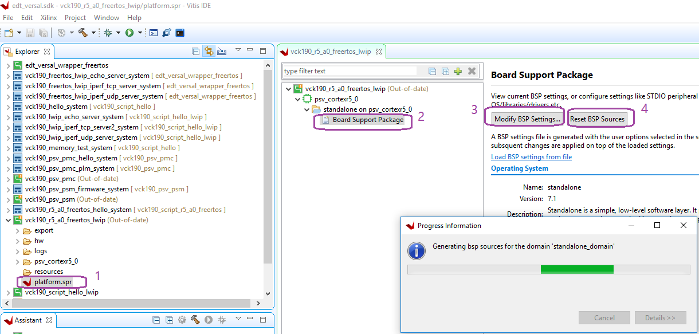The image size is (699, 334).
Task: Click the Assistant run icon
Action: [x=209, y=320]
